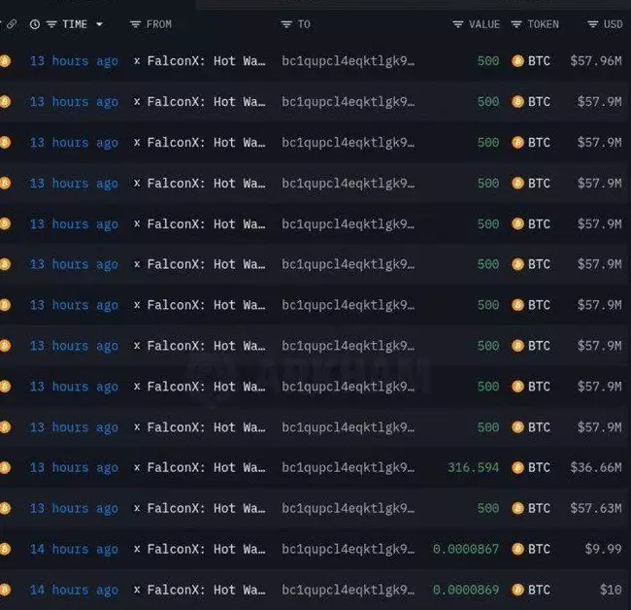Screen dimensions: 631x610
Task: Click the BTC coin icon in 316.594 row
Action: coord(517,467)
